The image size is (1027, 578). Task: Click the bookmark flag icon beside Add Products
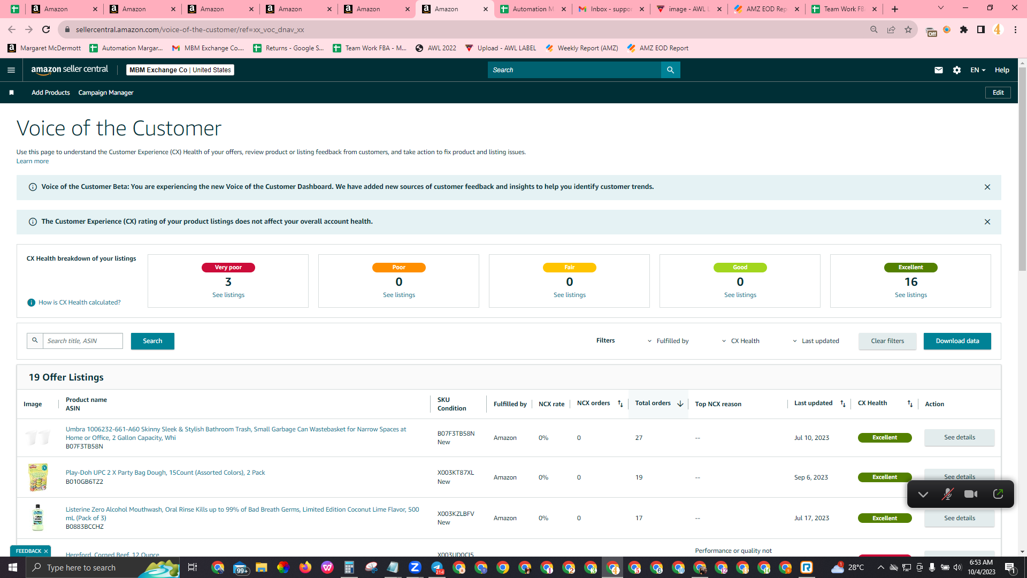pyautogui.click(x=11, y=93)
